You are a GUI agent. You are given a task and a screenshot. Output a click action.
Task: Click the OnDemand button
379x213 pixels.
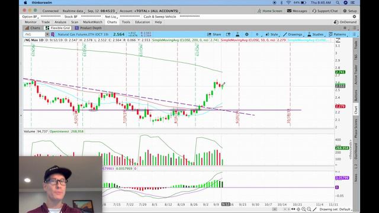click(x=345, y=22)
